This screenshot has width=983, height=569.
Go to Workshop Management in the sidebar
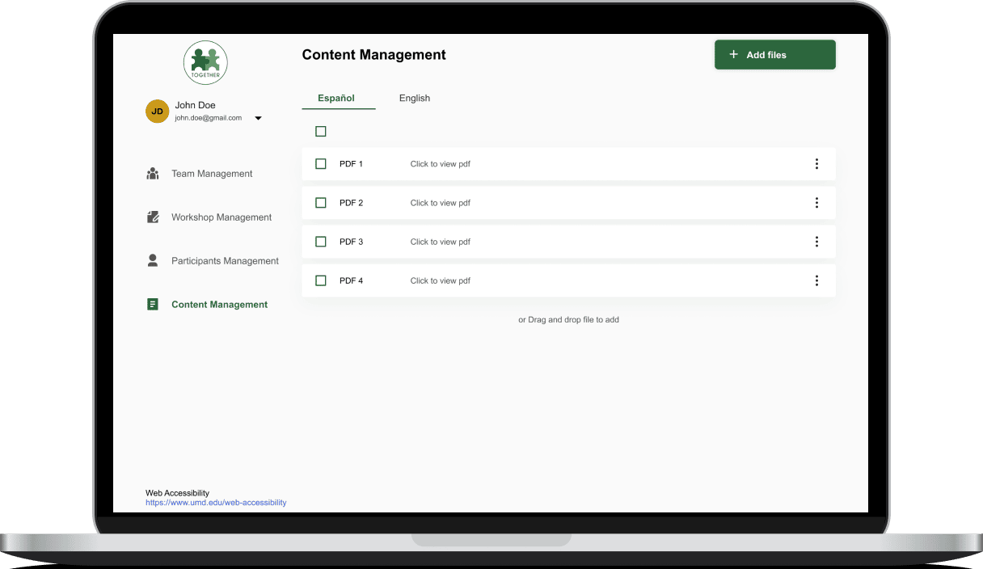221,217
